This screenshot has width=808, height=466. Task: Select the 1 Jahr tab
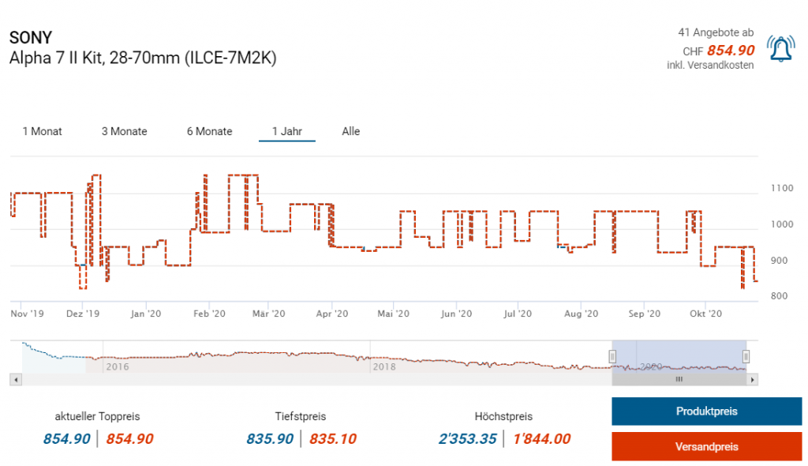(287, 131)
